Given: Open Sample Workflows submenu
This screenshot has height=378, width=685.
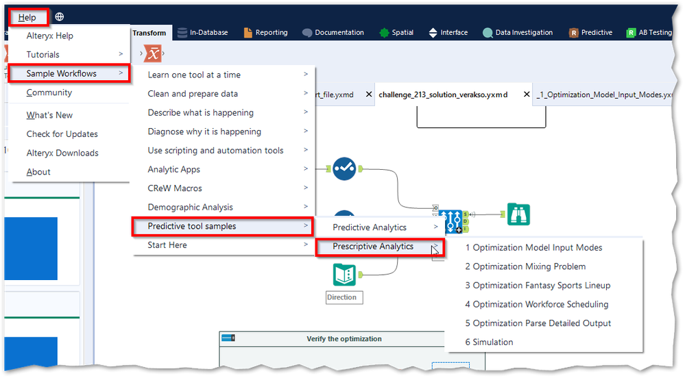Looking at the screenshot, I should point(69,73).
